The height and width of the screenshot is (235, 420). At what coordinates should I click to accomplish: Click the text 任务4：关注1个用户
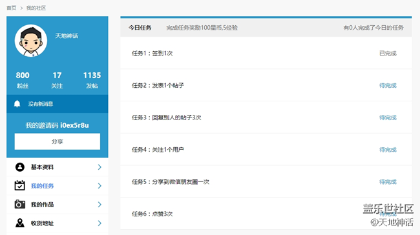158,150
